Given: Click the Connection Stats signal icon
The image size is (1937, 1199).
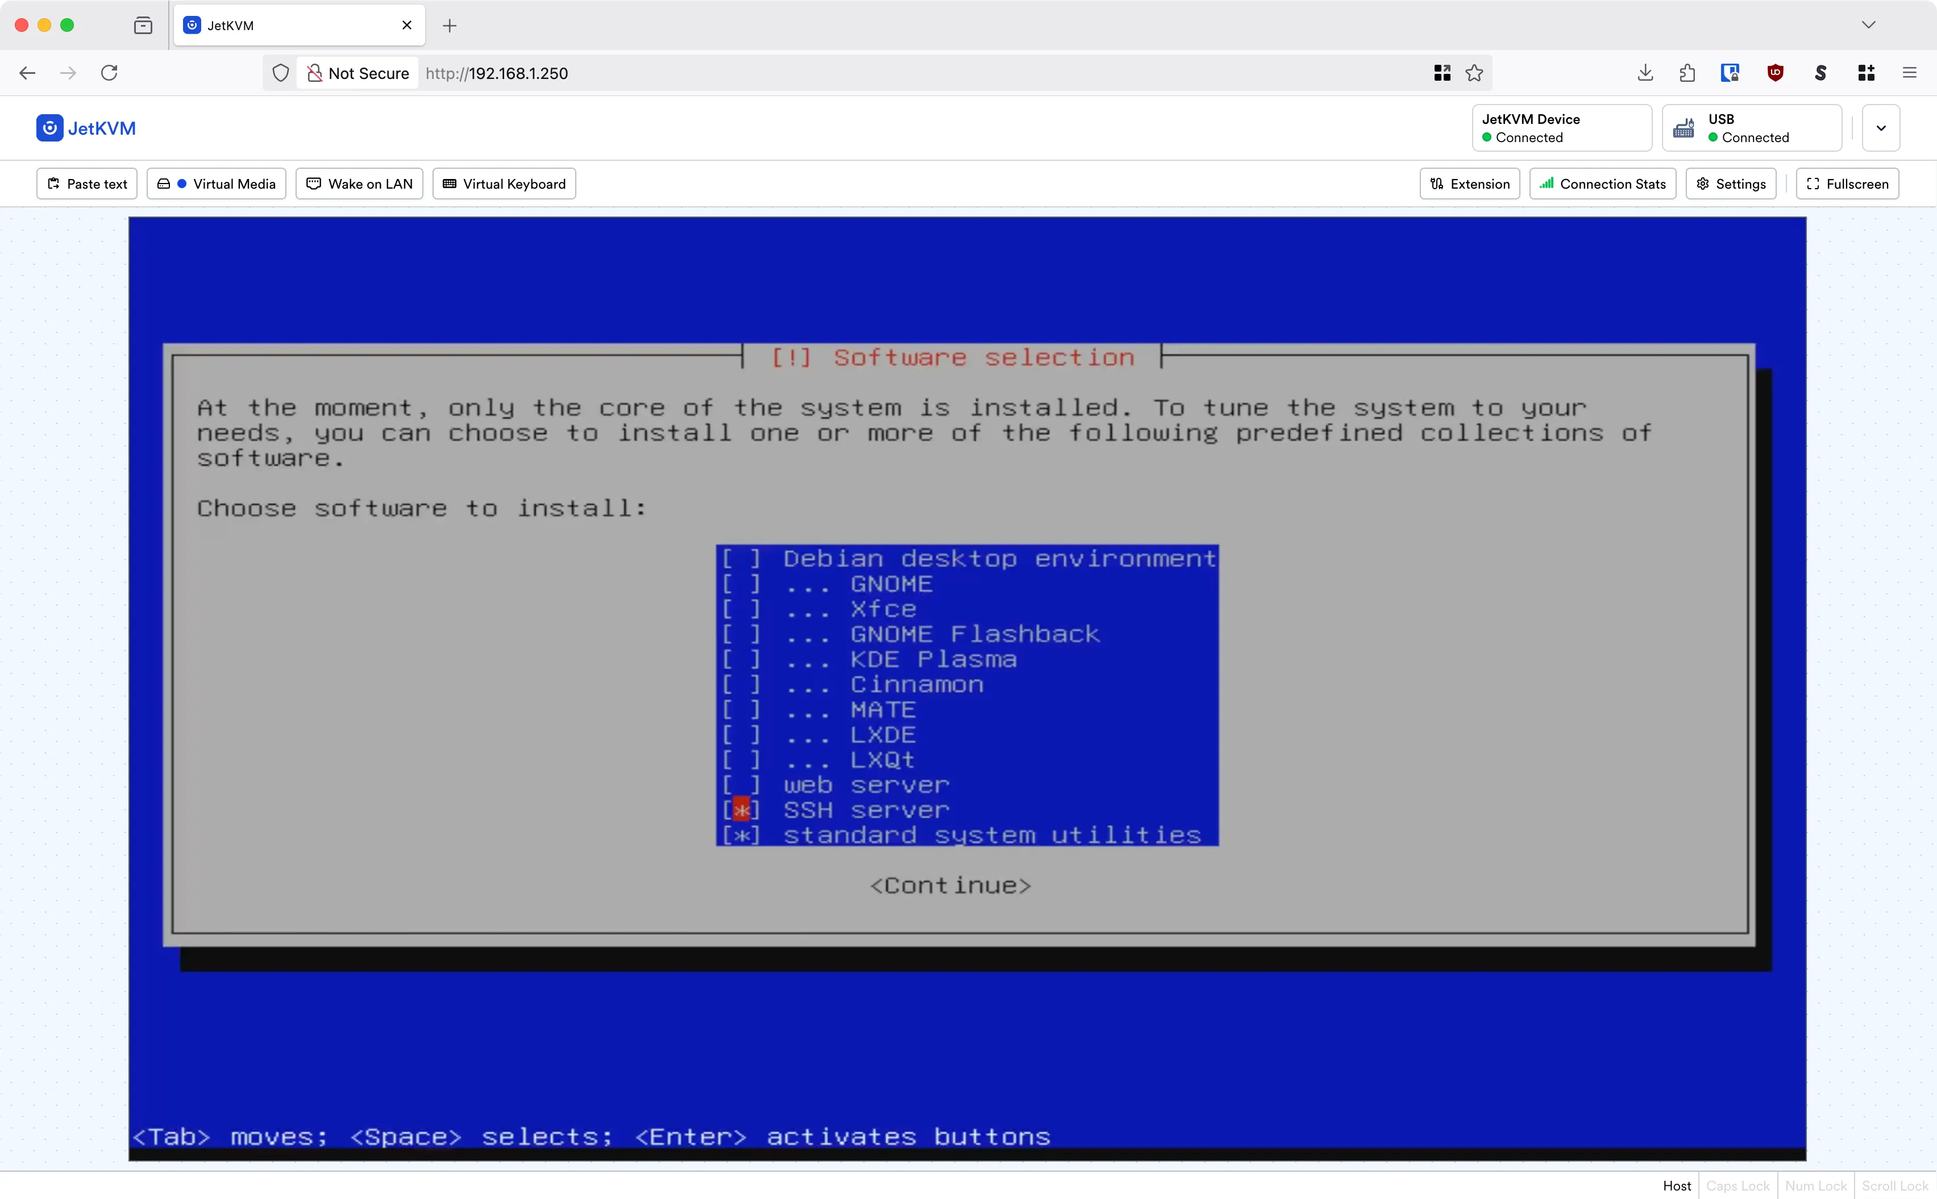Looking at the screenshot, I should point(1547,183).
